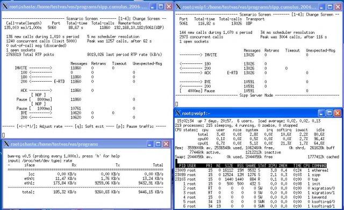Select the 116.82 s total-time value
Viewport: 344px width, 210px height.
pyautogui.click(x=206, y=23)
